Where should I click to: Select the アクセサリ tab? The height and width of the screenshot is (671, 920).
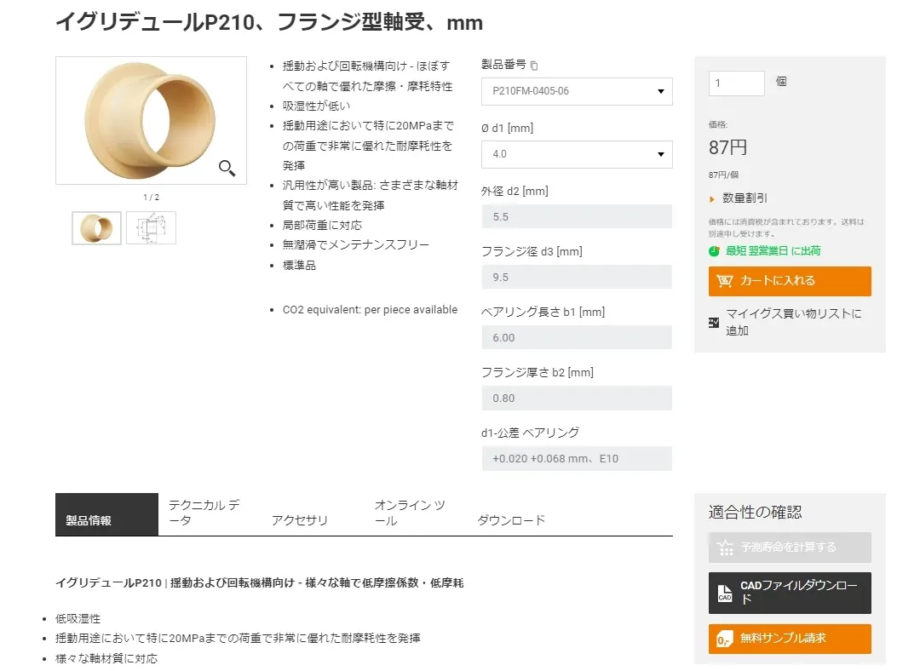click(x=300, y=519)
